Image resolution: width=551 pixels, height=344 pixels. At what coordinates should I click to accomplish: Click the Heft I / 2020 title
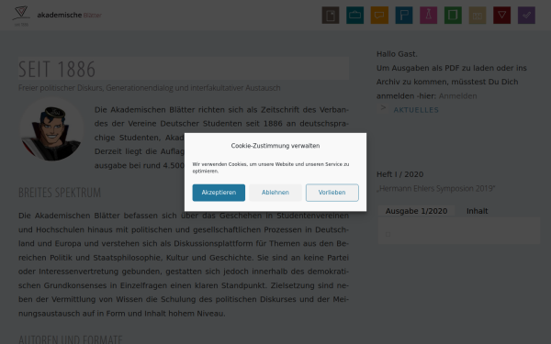pos(399,174)
